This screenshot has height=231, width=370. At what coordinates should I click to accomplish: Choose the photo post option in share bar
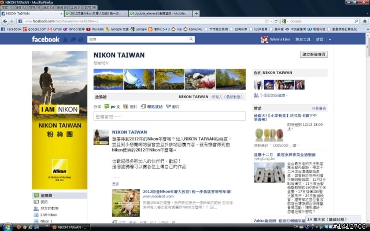point(130,106)
